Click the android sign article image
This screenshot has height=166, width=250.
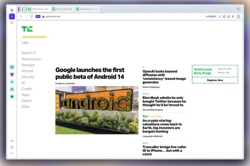tap(97, 110)
